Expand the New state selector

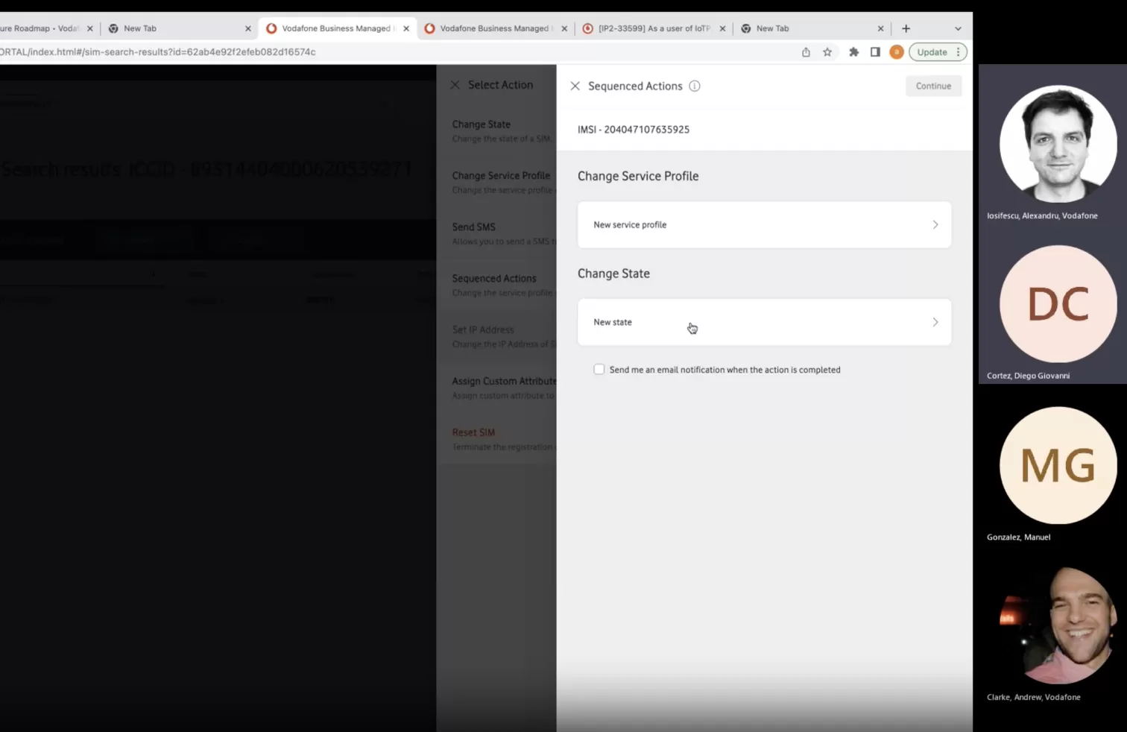pyautogui.click(x=764, y=322)
